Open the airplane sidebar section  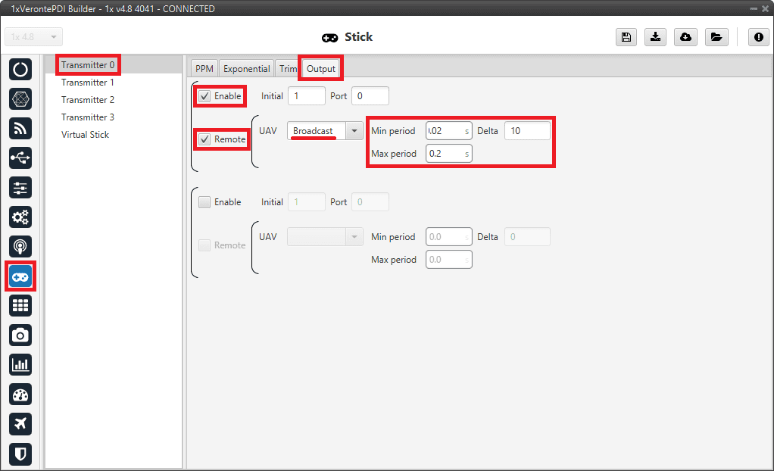pos(20,423)
